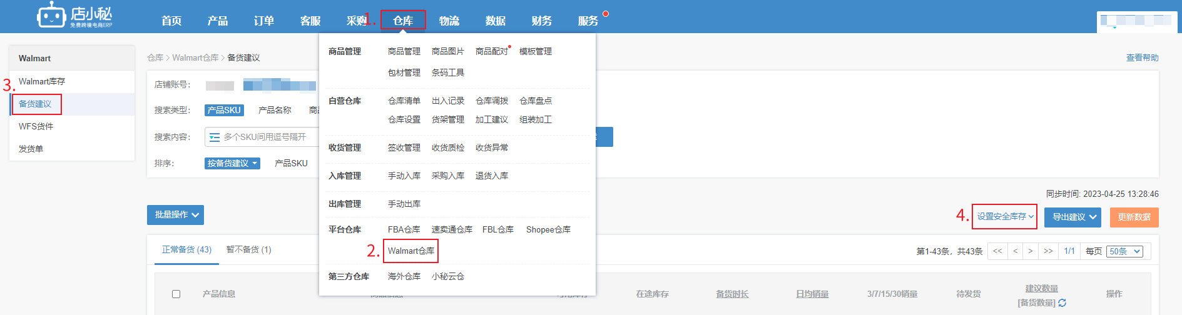The width and height of the screenshot is (1182, 315).
Task: Select 发货单 in the sidebar
Action: point(31,149)
